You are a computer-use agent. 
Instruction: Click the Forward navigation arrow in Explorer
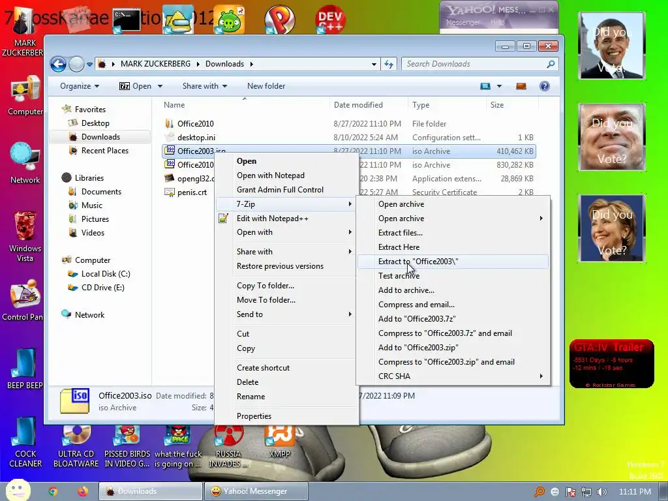[x=76, y=65]
